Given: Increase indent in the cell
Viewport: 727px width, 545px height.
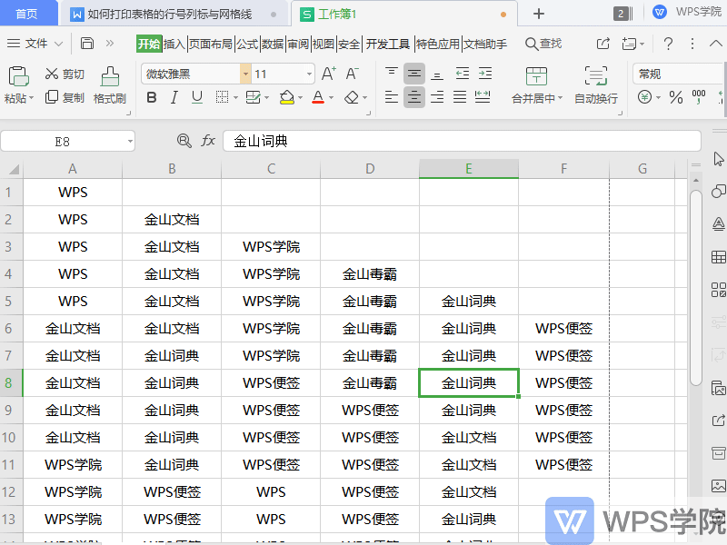Looking at the screenshot, I should click(x=485, y=74).
